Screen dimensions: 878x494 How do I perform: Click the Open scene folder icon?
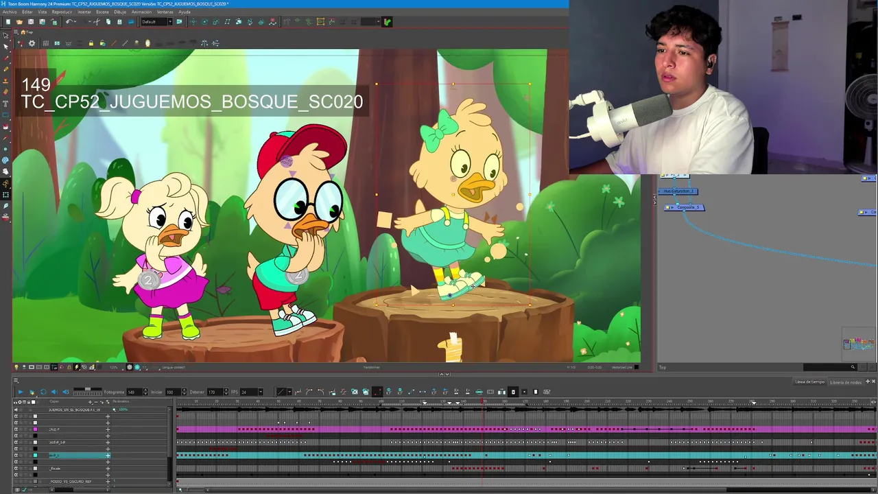tap(19, 22)
